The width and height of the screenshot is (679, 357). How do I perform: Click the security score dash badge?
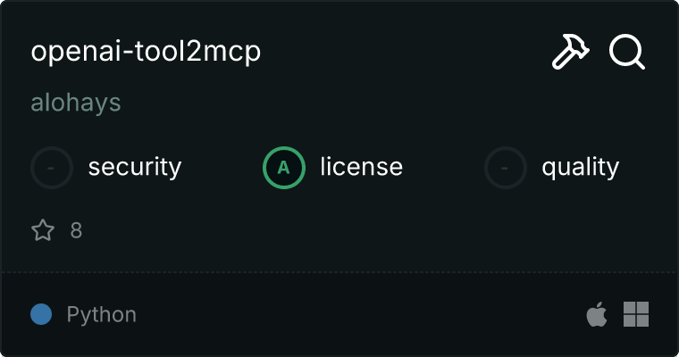click(52, 167)
